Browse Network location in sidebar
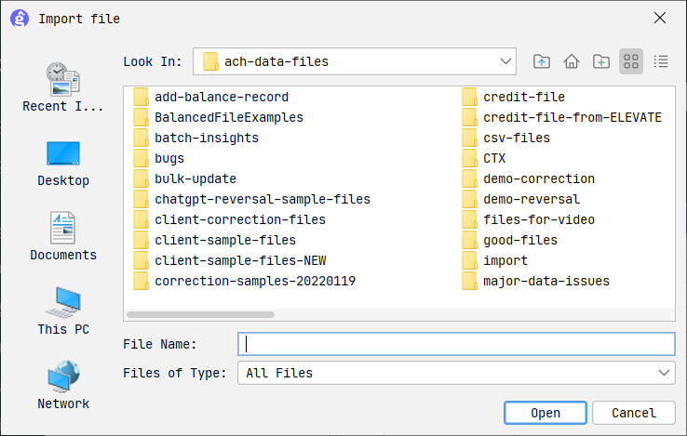Image resolution: width=687 pixels, height=436 pixels. 63,385
